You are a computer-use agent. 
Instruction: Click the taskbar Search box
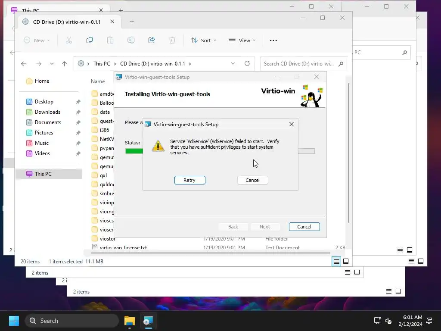tap(72, 321)
